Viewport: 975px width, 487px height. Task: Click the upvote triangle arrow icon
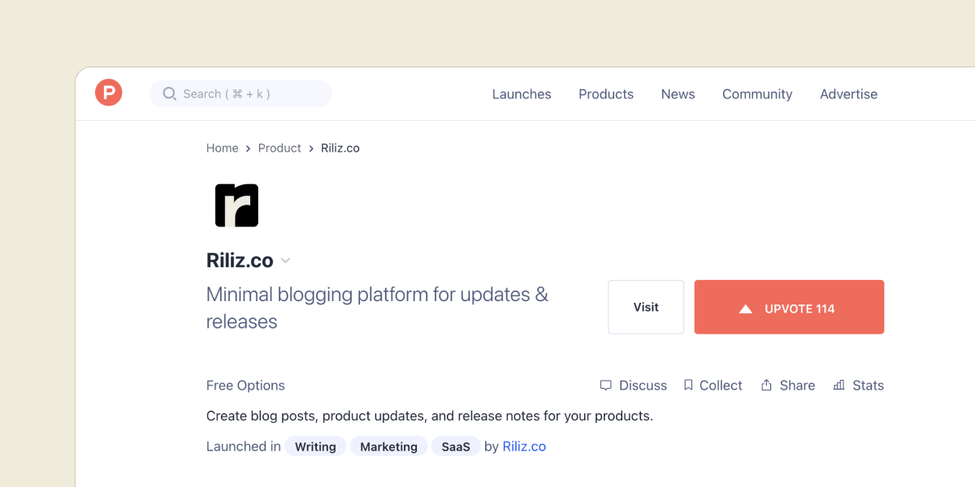click(745, 308)
